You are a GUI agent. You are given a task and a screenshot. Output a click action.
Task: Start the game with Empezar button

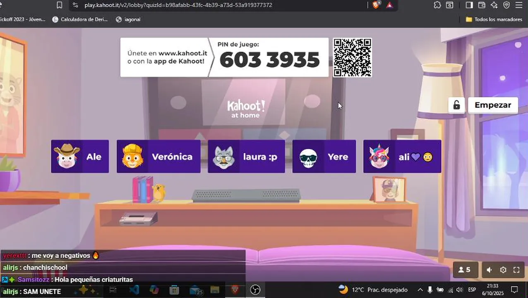click(x=492, y=105)
